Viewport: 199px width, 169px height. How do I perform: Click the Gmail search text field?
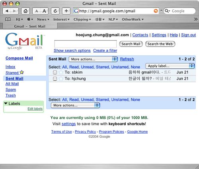tap(86, 44)
